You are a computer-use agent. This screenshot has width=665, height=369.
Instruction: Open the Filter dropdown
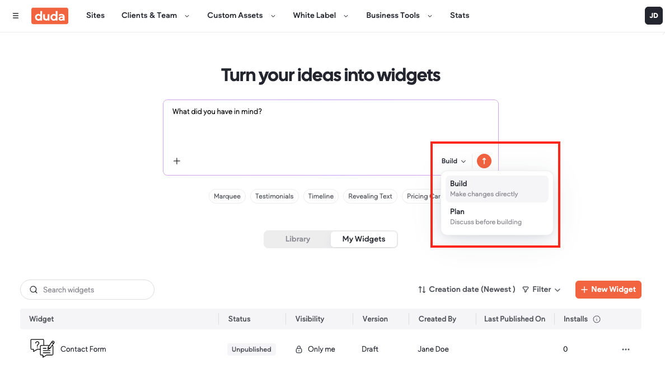[x=542, y=290]
